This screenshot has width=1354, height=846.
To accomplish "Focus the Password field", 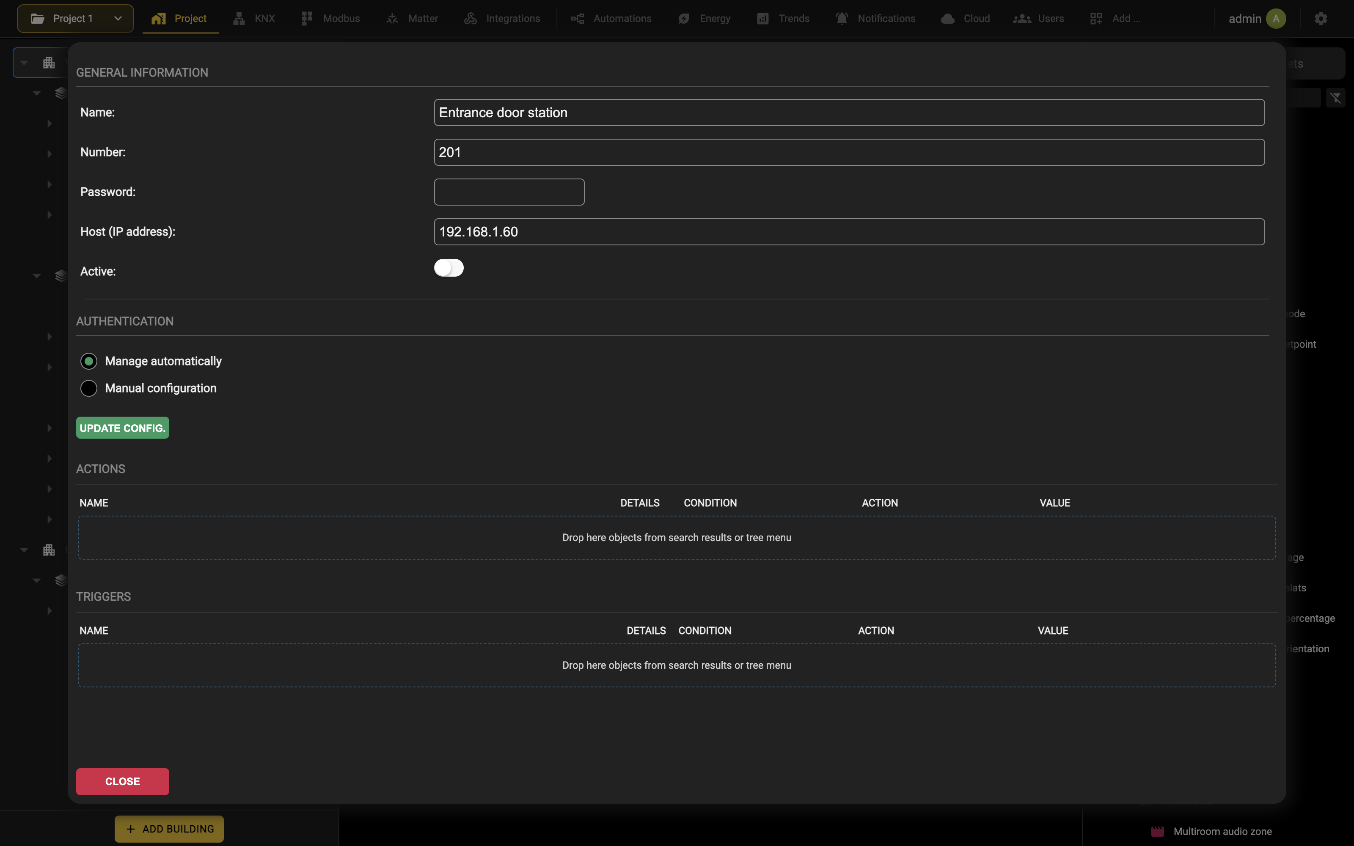I will click(x=509, y=192).
